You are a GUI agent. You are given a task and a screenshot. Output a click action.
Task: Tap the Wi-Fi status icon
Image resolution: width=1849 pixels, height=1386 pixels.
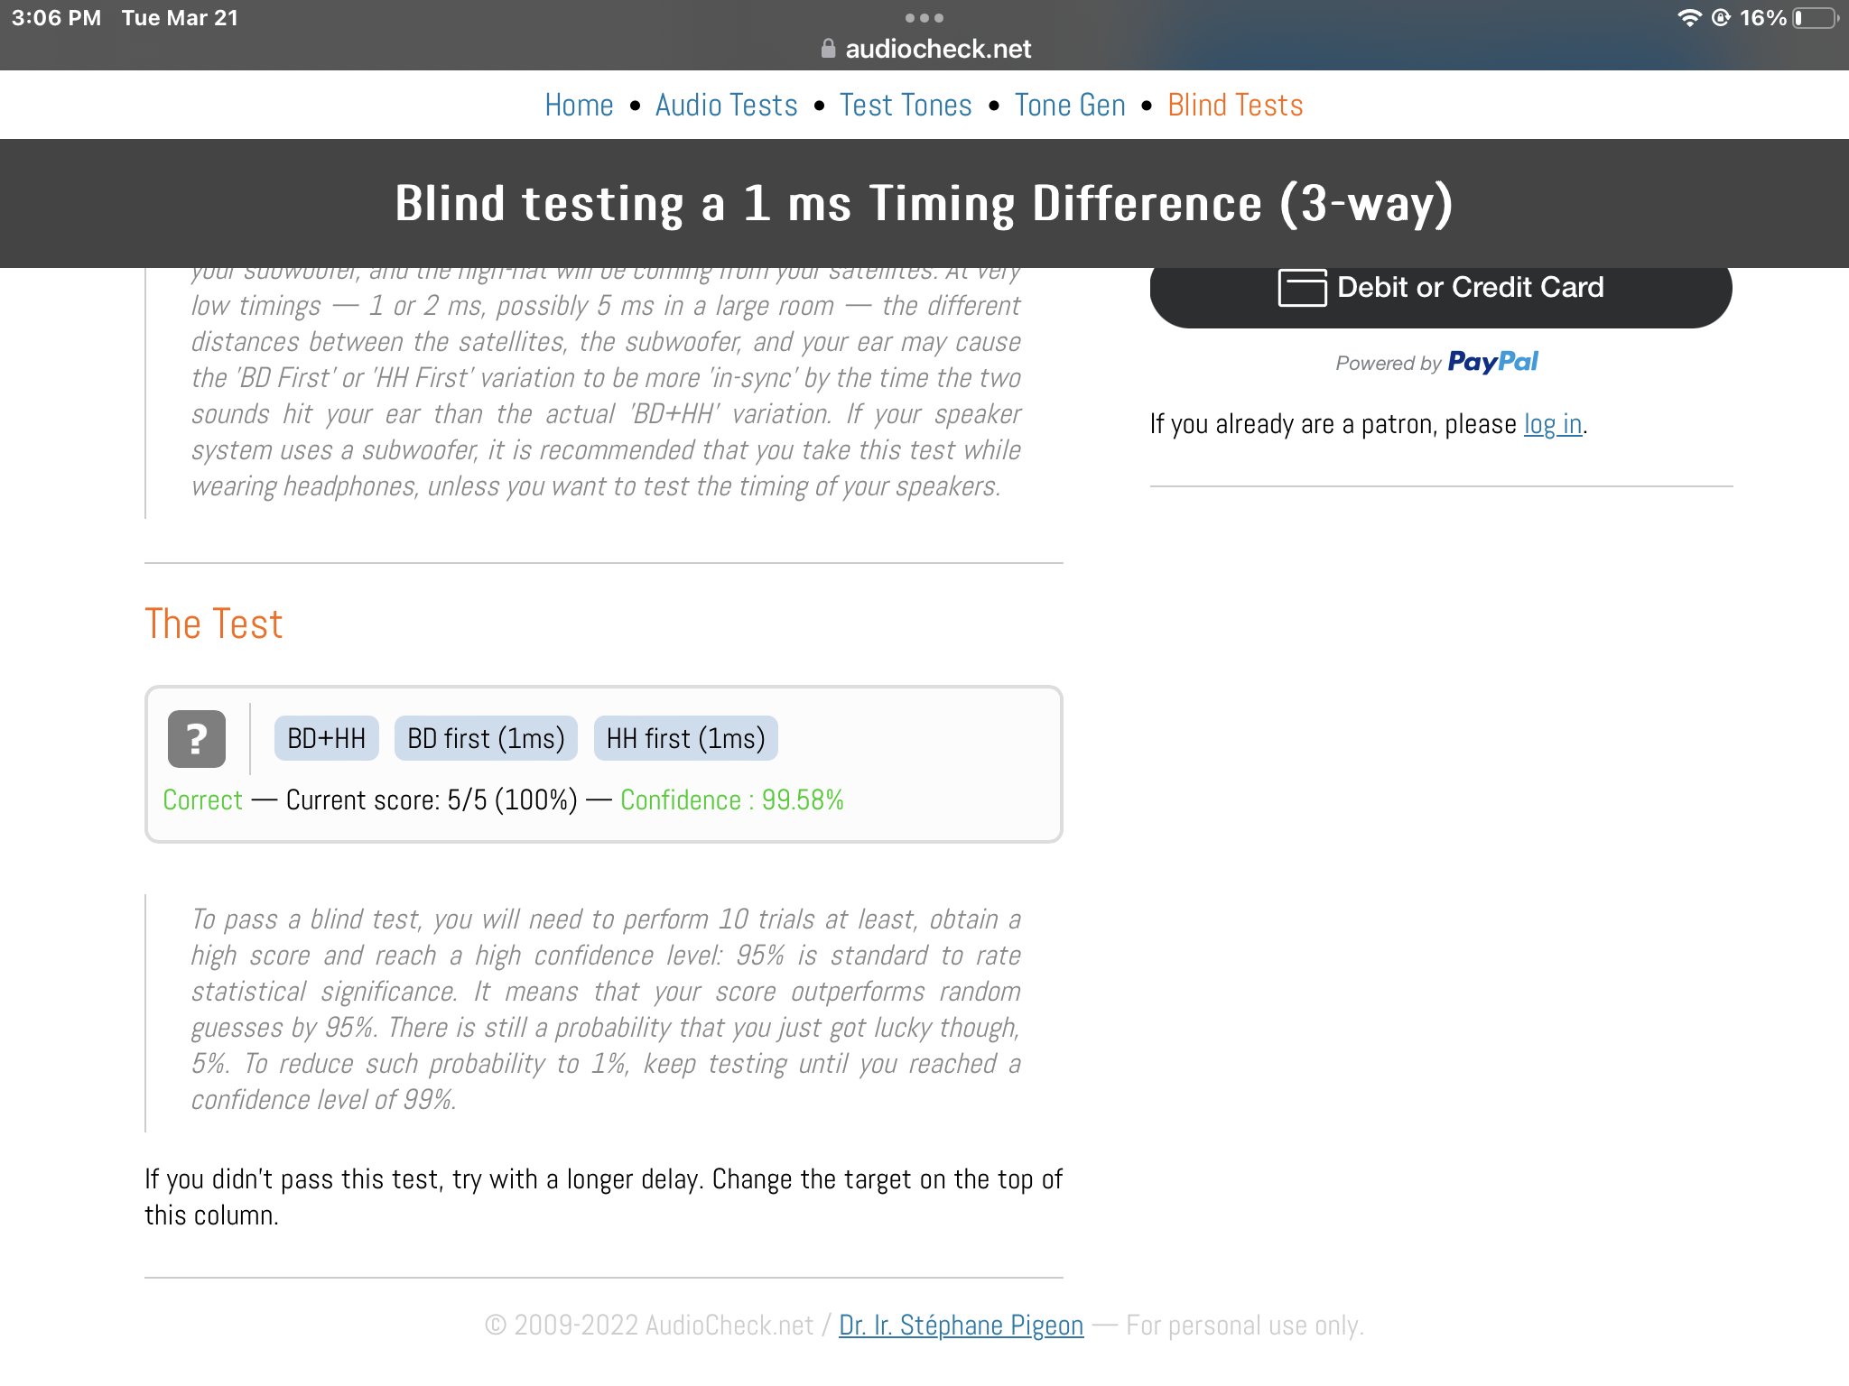click(1689, 18)
